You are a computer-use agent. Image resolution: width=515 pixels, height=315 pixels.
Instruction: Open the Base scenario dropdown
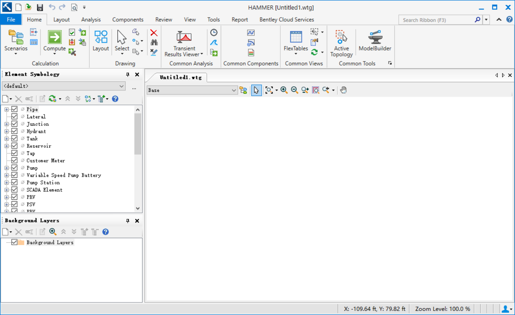tap(192, 90)
